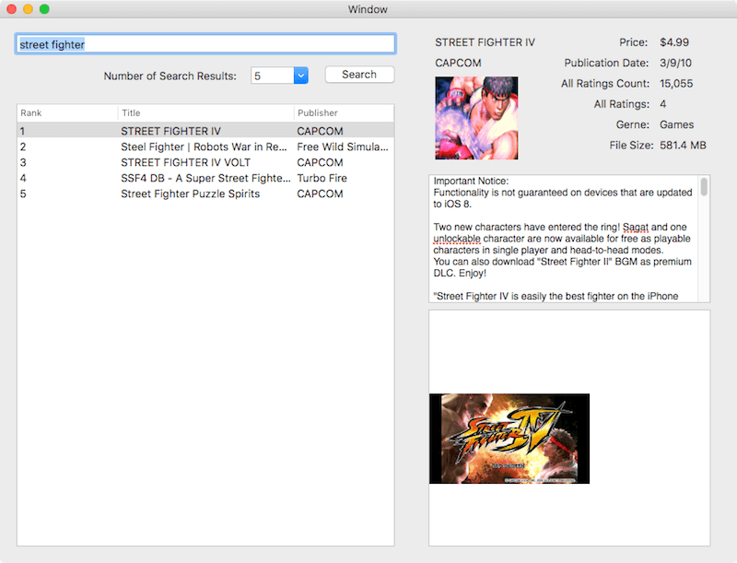Click the Games genre value
The height and width of the screenshot is (563, 737).
point(676,124)
